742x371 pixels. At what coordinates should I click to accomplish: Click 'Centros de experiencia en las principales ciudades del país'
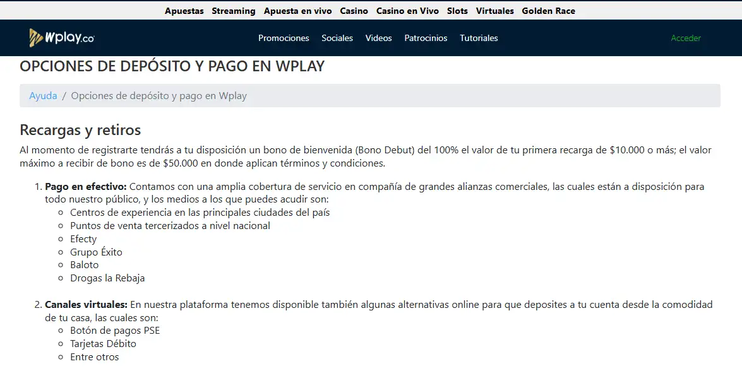(x=200, y=213)
